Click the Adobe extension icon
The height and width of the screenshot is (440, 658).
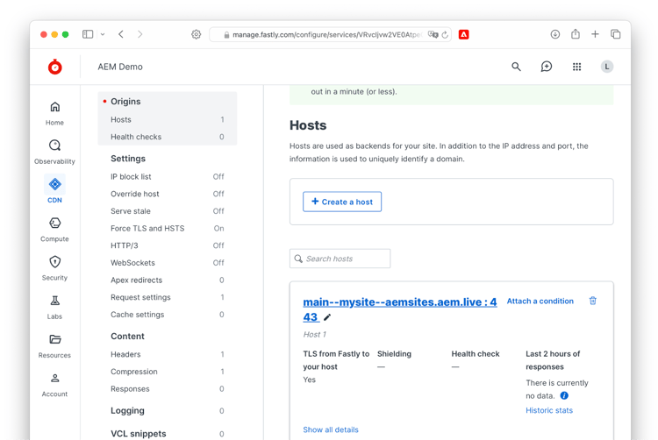pos(464,34)
